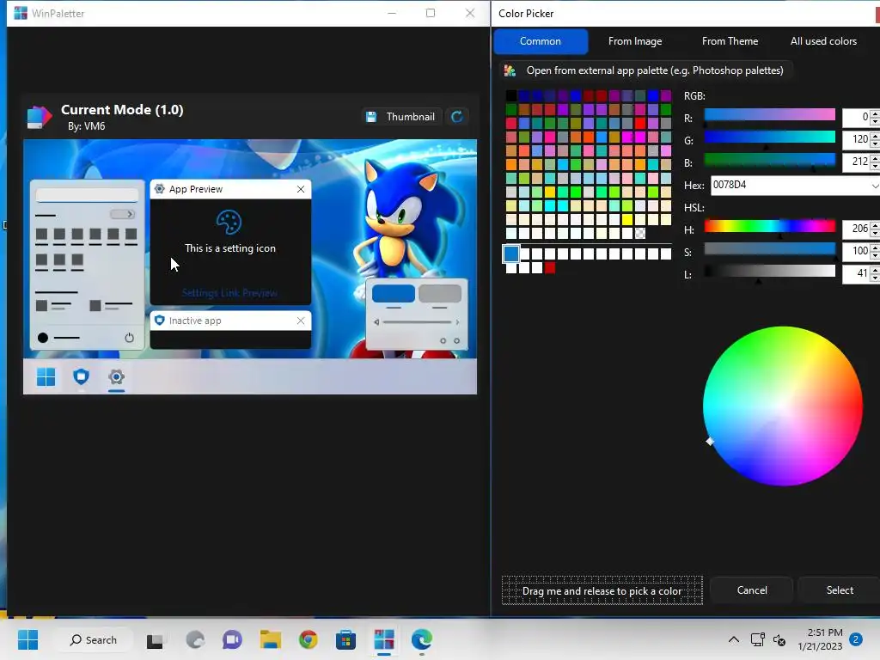This screenshot has height=660, width=880.
Task: Click the volume slider in action center preview
Action: coord(417,322)
